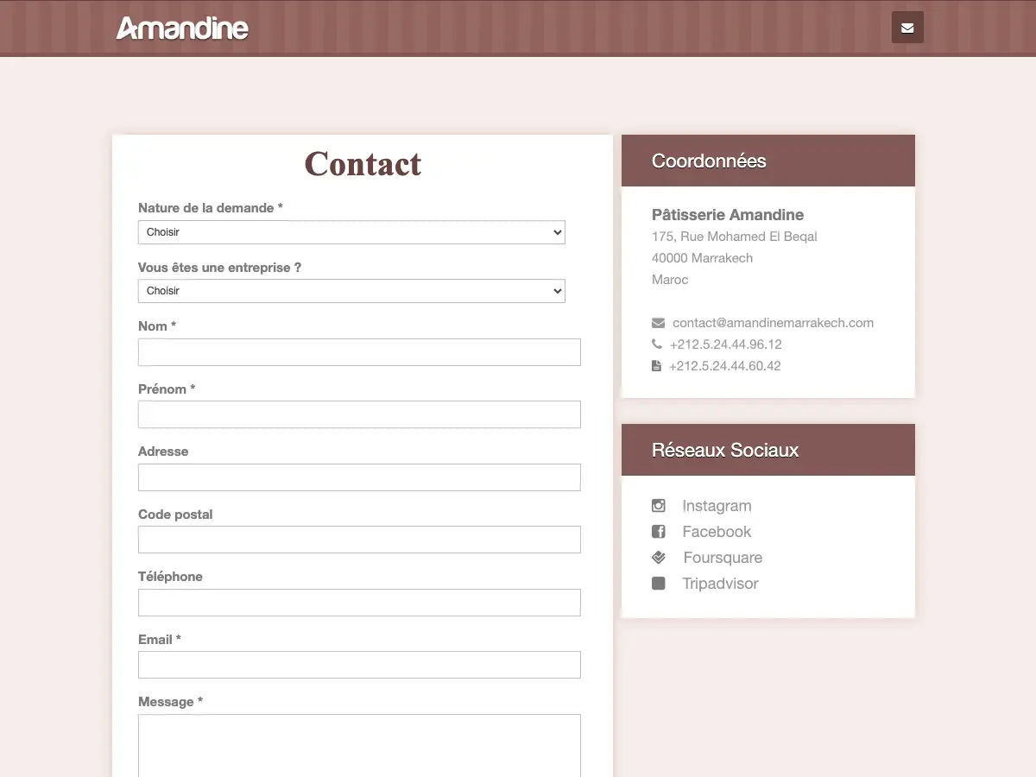Click the fax number +212.5.24.44.60.42
The image size is (1036, 777).
[725, 366]
